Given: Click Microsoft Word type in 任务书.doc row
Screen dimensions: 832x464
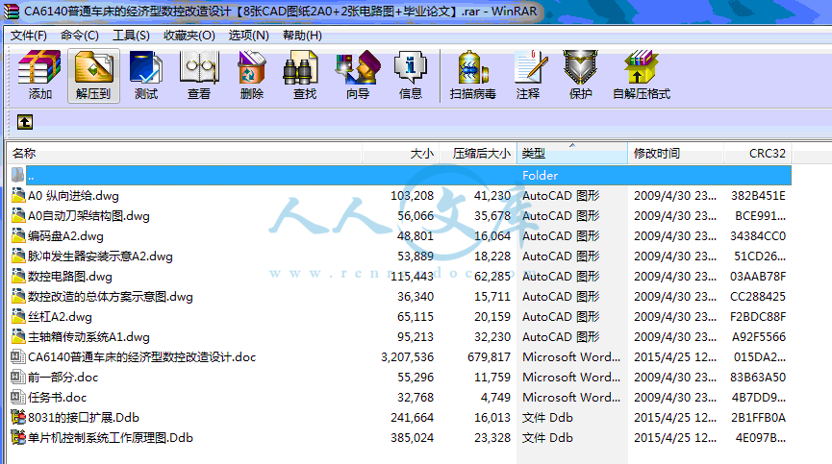Looking at the screenshot, I should click(571, 398).
